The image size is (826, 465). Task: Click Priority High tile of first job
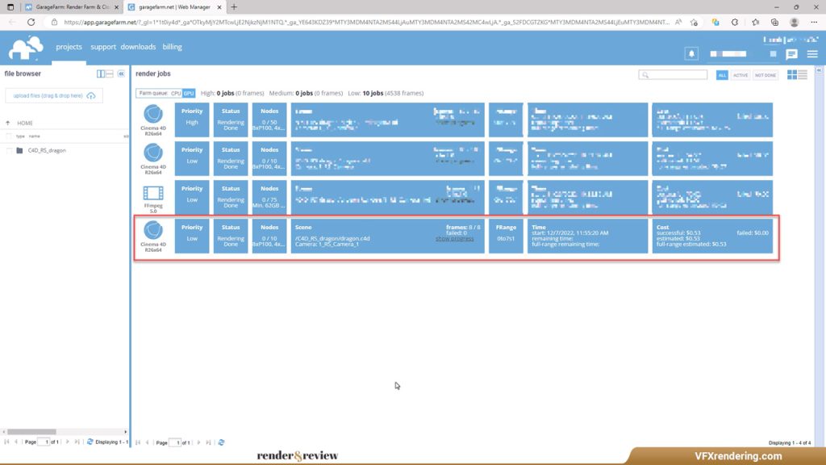tap(192, 119)
